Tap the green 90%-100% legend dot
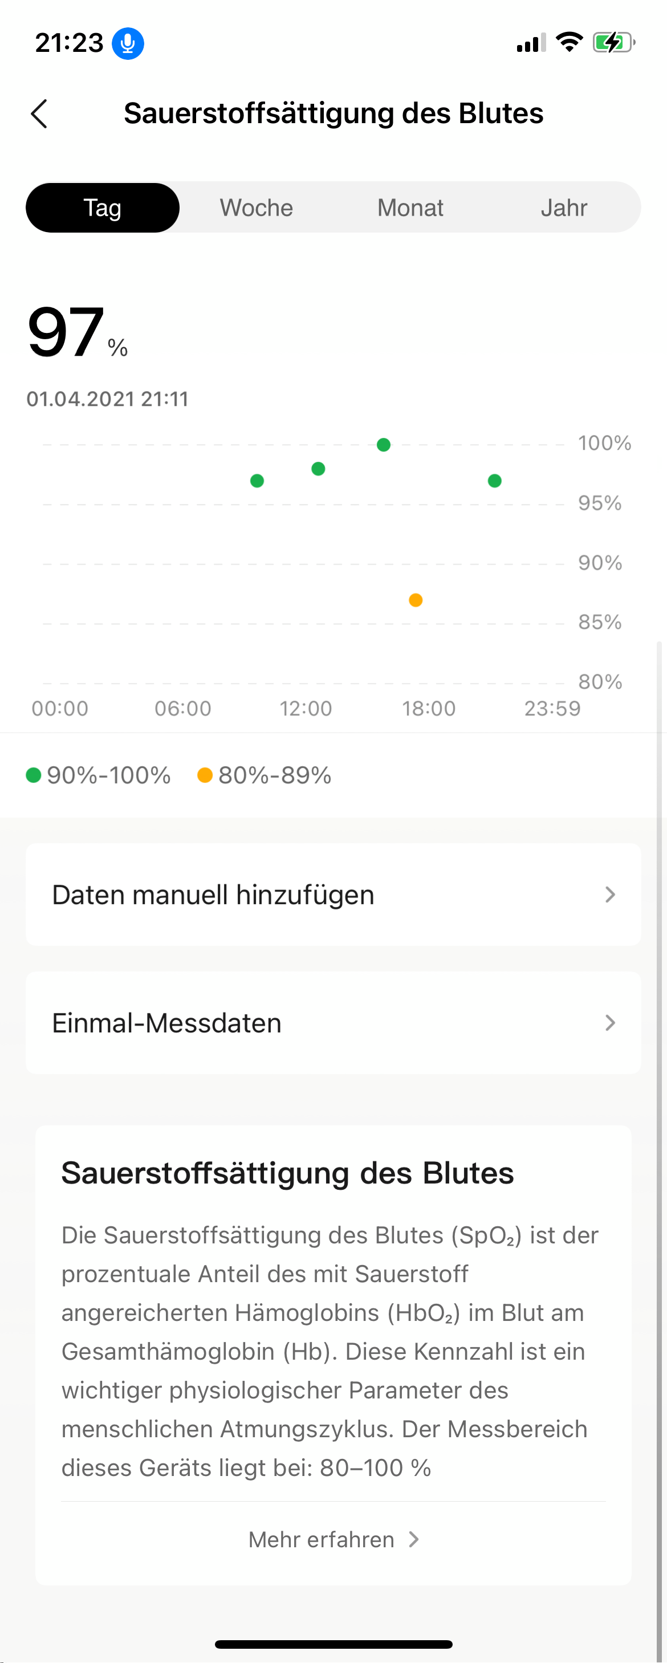Viewport: 667px width, 1663px height. [x=34, y=775]
